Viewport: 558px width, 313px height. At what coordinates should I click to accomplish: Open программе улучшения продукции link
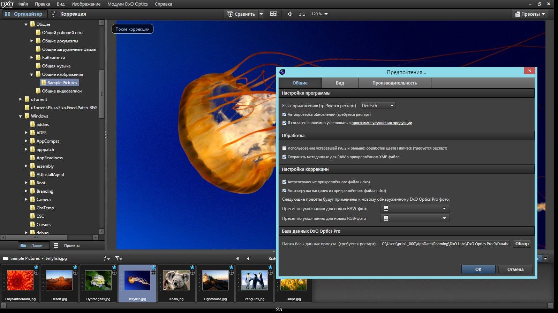[382, 123]
